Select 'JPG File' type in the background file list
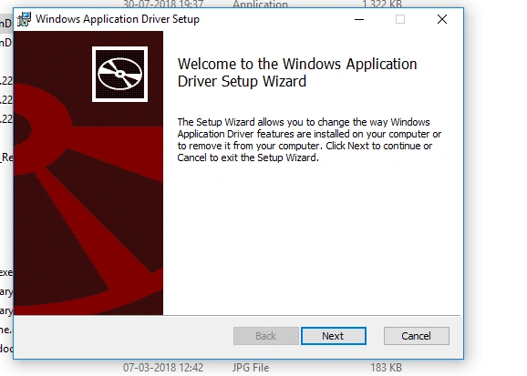The image size is (527, 376). [x=251, y=368]
